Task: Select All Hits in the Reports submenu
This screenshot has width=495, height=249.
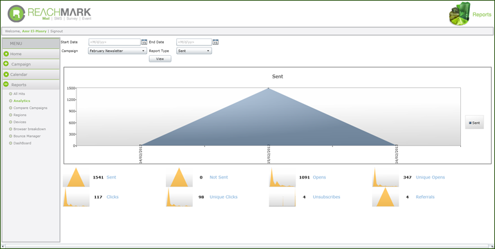Action: click(x=19, y=94)
